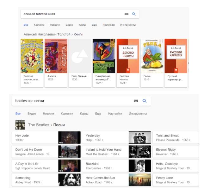This screenshot has width=210, height=189.
Task: Select the Here Comes the Sun thumbnail
Action: (x=139, y=180)
